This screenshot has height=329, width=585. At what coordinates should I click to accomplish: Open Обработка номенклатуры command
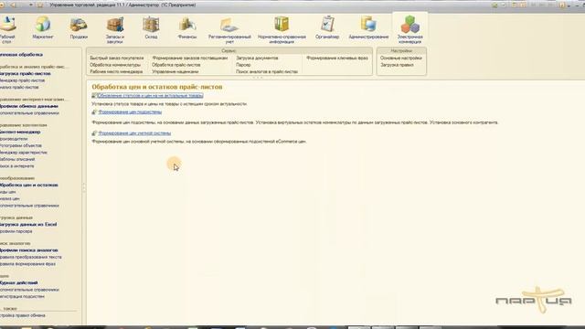[x=115, y=65]
